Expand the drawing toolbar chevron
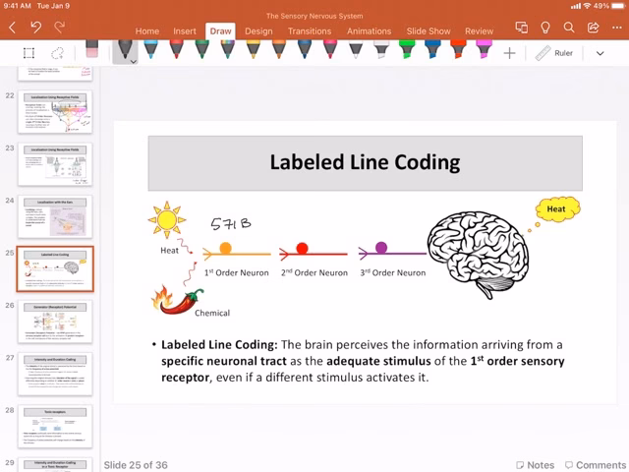Image resolution: width=629 pixels, height=472 pixels. [x=600, y=53]
